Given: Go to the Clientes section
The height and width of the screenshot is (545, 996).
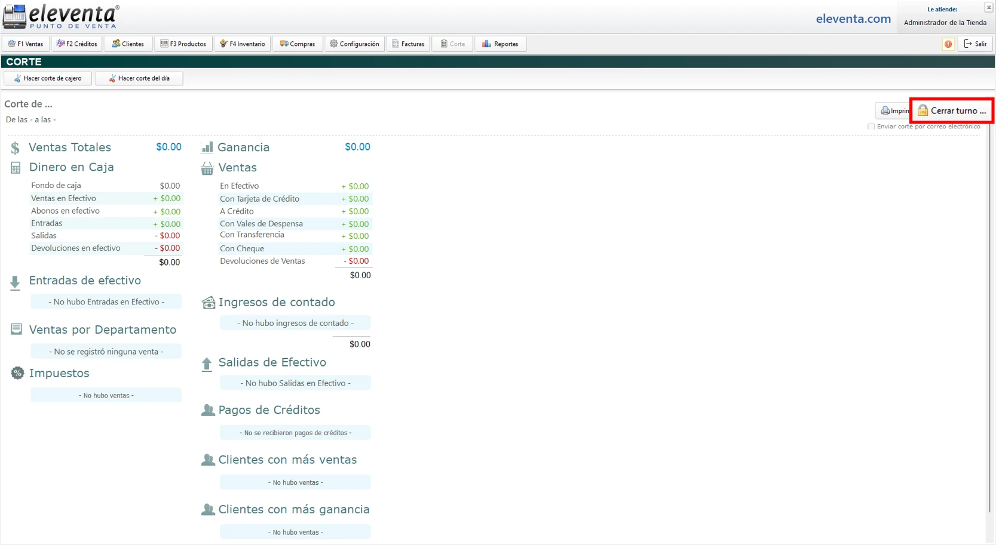Looking at the screenshot, I should point(128,44).
